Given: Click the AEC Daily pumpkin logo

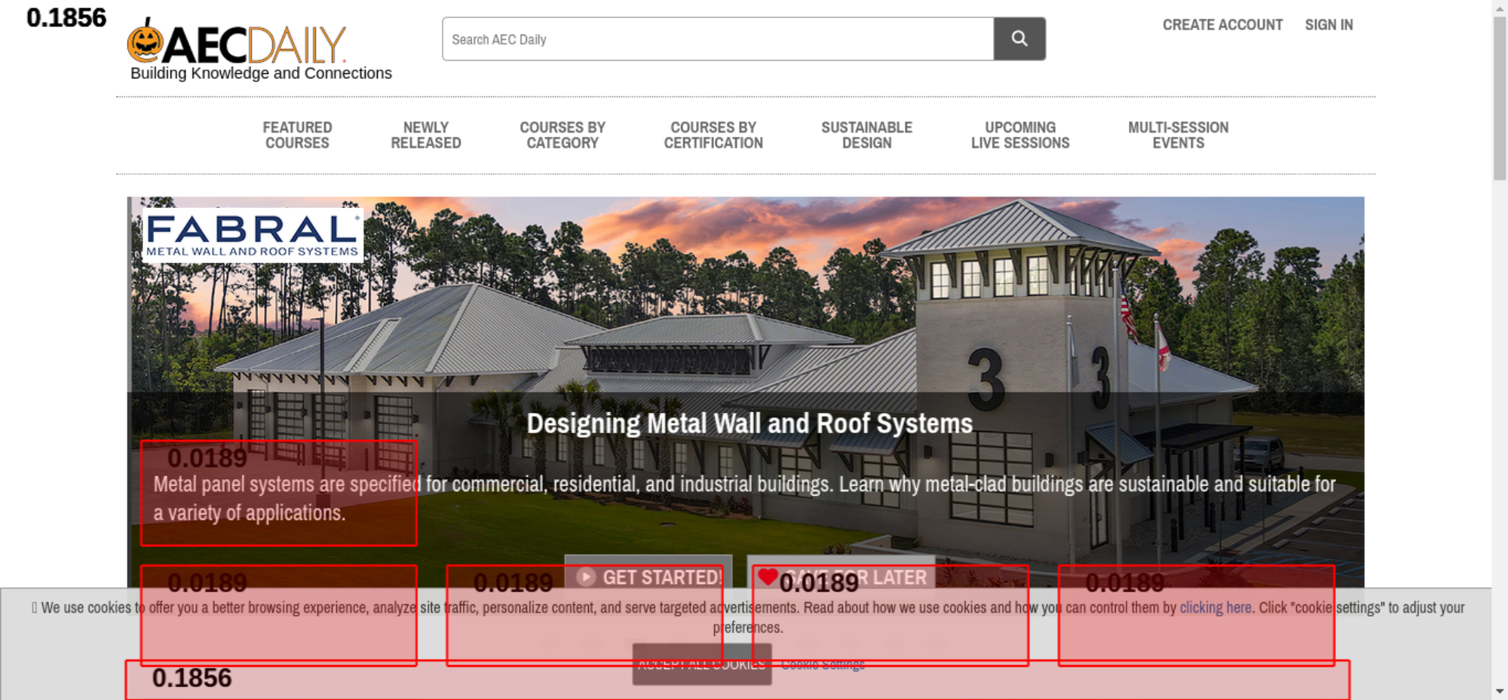Looking at the screenshot, I should [236, 44].
